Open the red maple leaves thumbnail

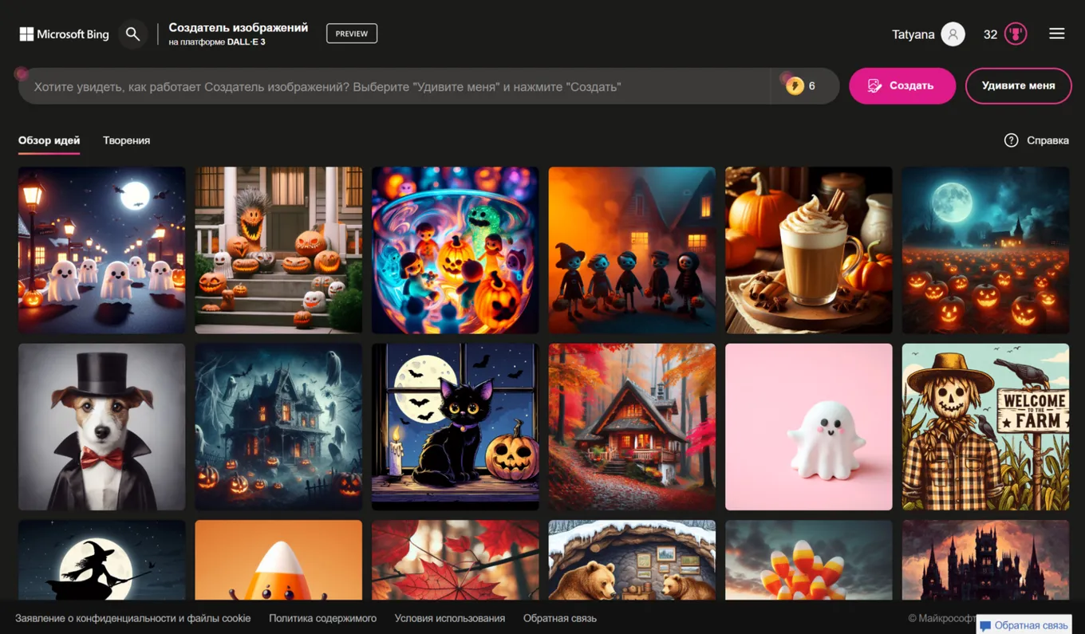[x=456, y=560]
